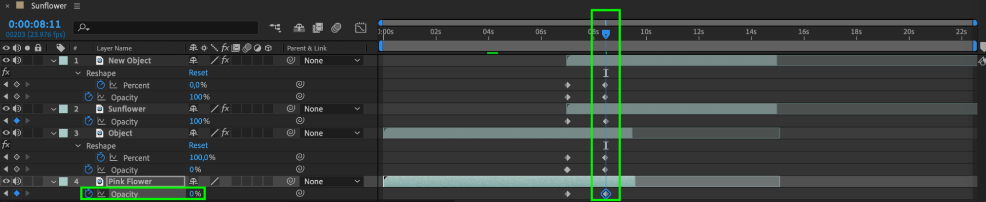Open the Graph Editor icon
Image resolution: width=986 pixels, height=202 pixels.
point(361,28)
